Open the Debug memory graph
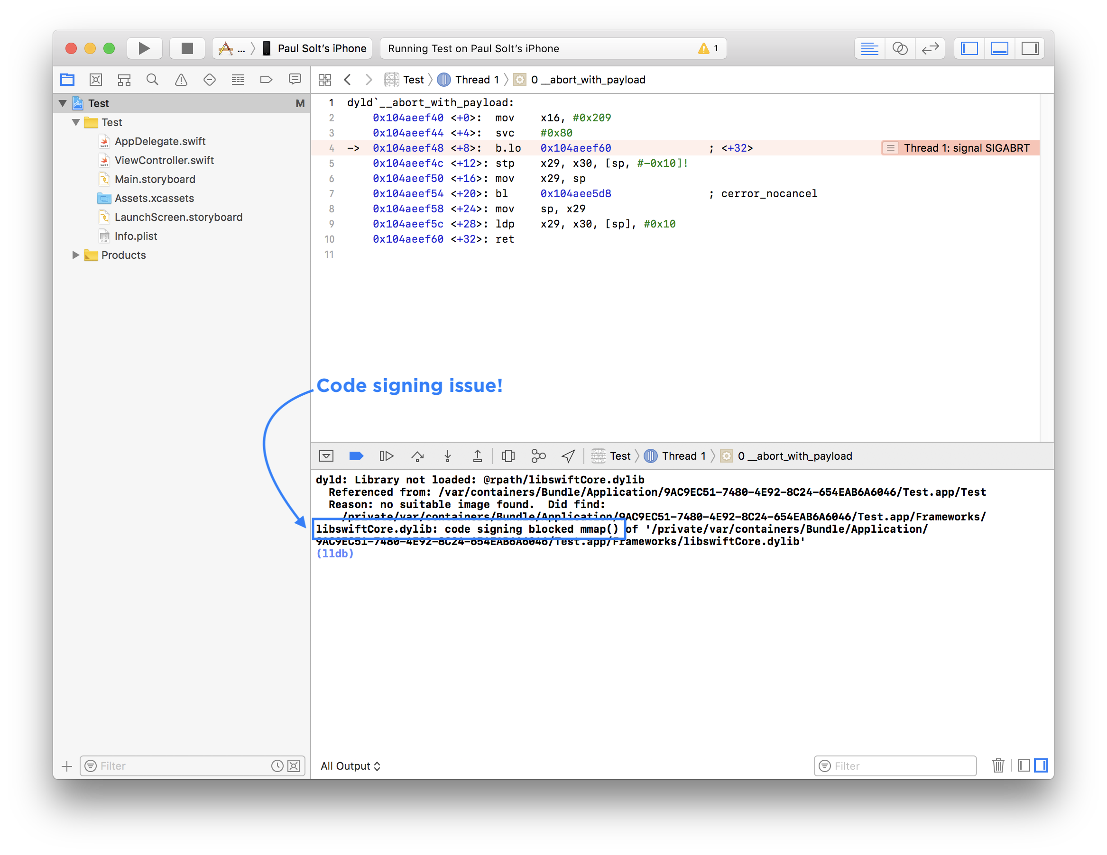Image resolution: width=1107 pixels, height=855 pixels. (538, 456)
